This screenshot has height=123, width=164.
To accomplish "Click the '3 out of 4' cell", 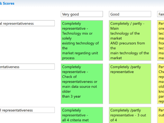I will point(130,115).
